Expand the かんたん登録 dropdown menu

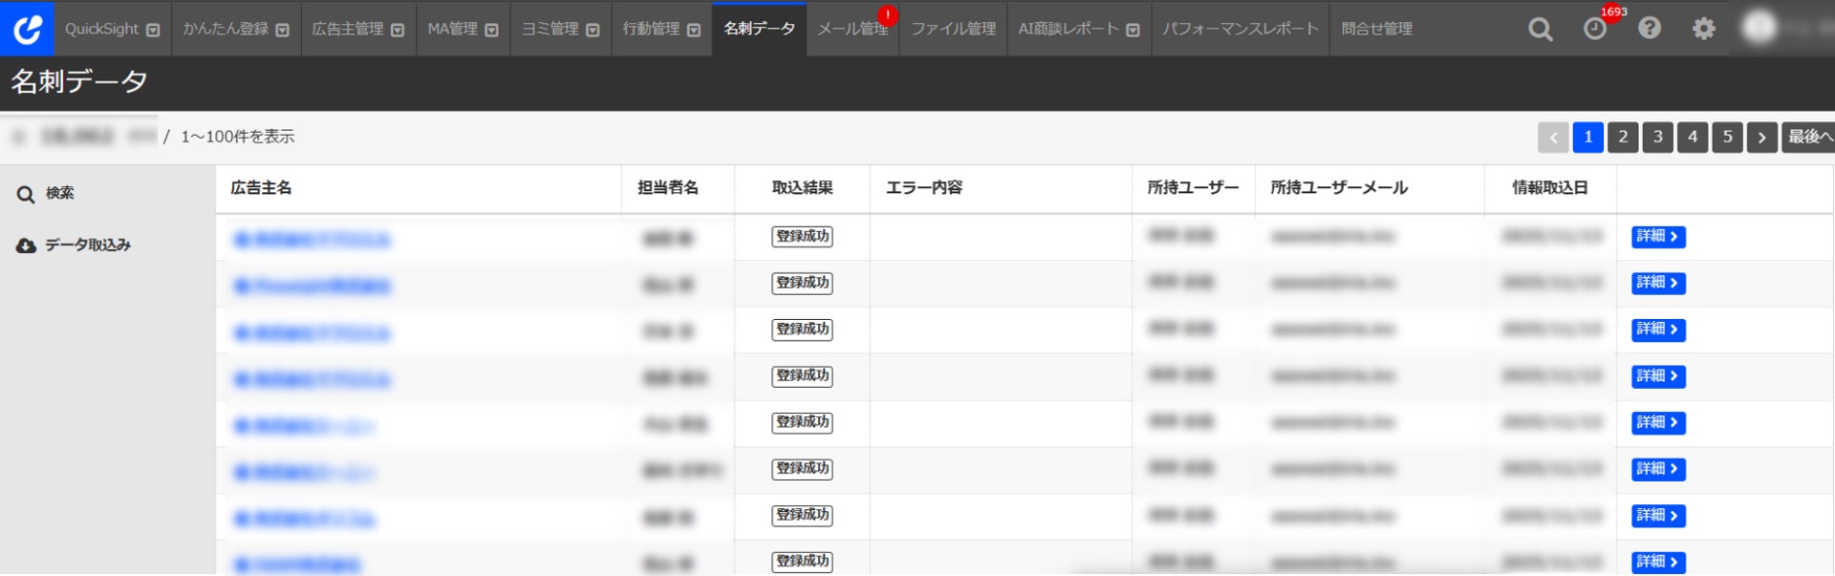coord(282,31)
